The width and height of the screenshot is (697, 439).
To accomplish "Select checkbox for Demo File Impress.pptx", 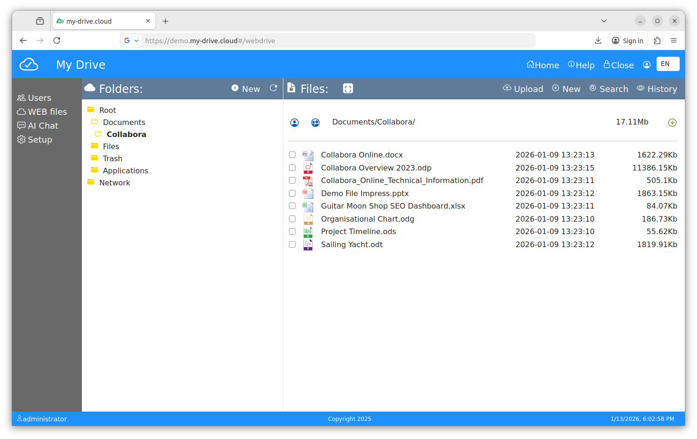I will (x=292, y=193).
